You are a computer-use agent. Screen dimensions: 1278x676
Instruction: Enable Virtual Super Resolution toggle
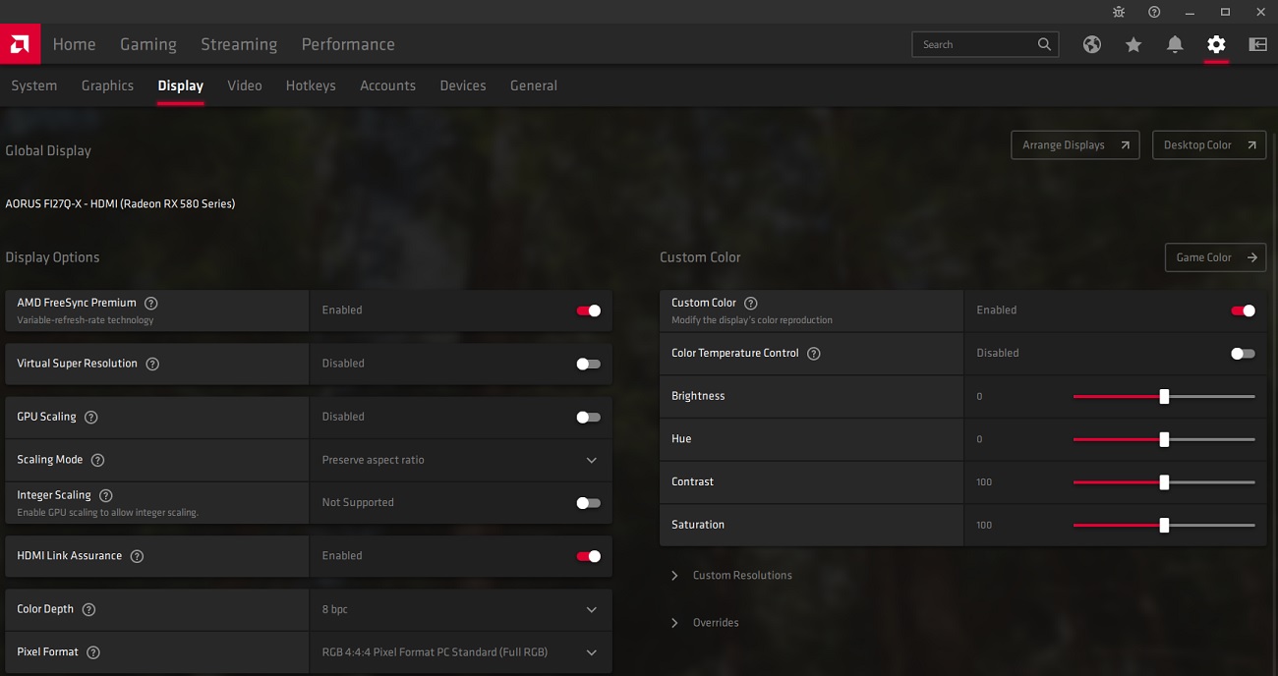tap(588, 364)
